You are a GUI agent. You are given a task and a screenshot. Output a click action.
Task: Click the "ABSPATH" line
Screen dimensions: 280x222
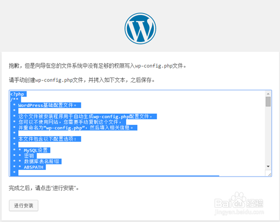[x=33, y=167]
